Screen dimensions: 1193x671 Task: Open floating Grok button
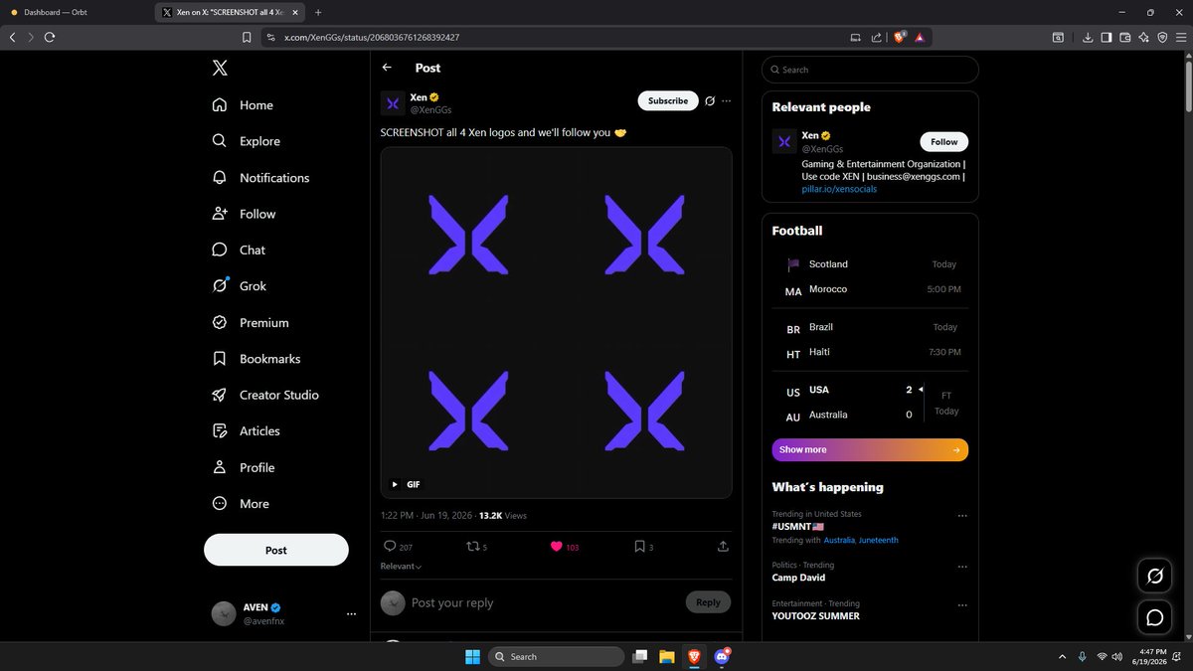[x=1155, y=576]
